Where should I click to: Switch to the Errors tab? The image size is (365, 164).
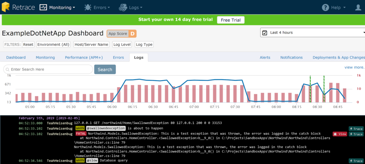pos(118,58)
